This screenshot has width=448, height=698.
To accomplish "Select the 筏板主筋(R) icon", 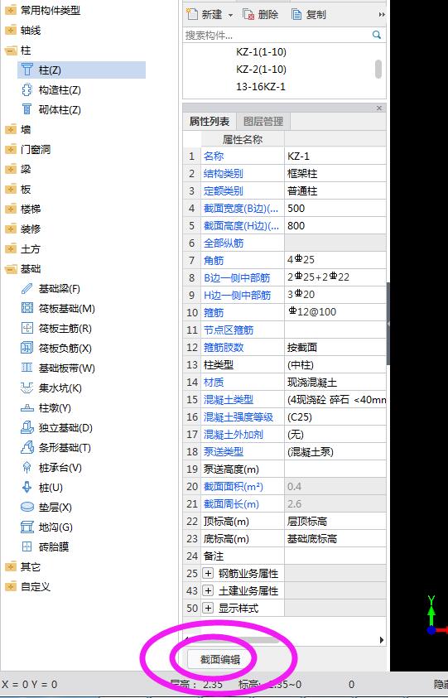I will [27, 328].
